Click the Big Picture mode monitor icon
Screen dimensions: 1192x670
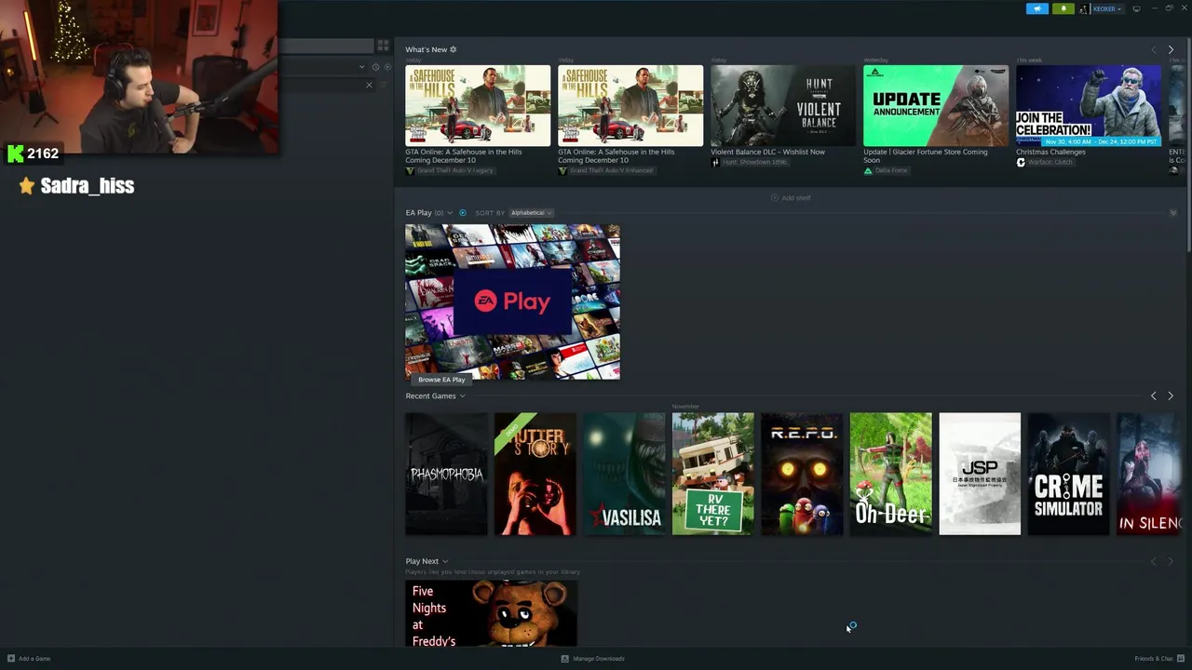1136,8
